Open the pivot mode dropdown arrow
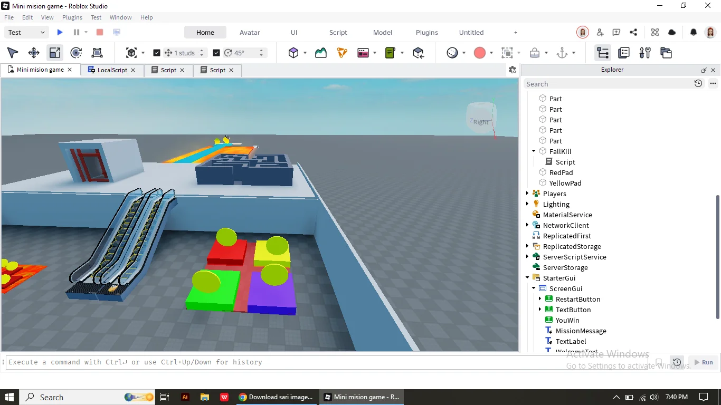The height and width of the screenshot is (405, 721). (x=143, y=53)
